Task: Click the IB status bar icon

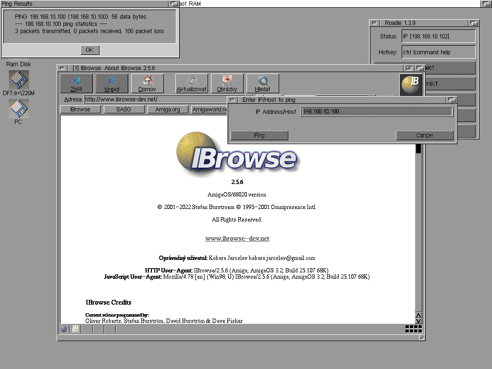Action: (x=75, y=329)
